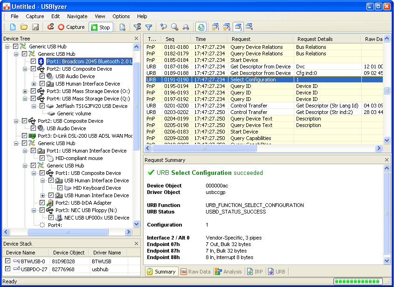Toggle the BTWUSB-0 checkbox in Device Stack
Viewport: 394px width, 287px height.
tap(7, 261)
